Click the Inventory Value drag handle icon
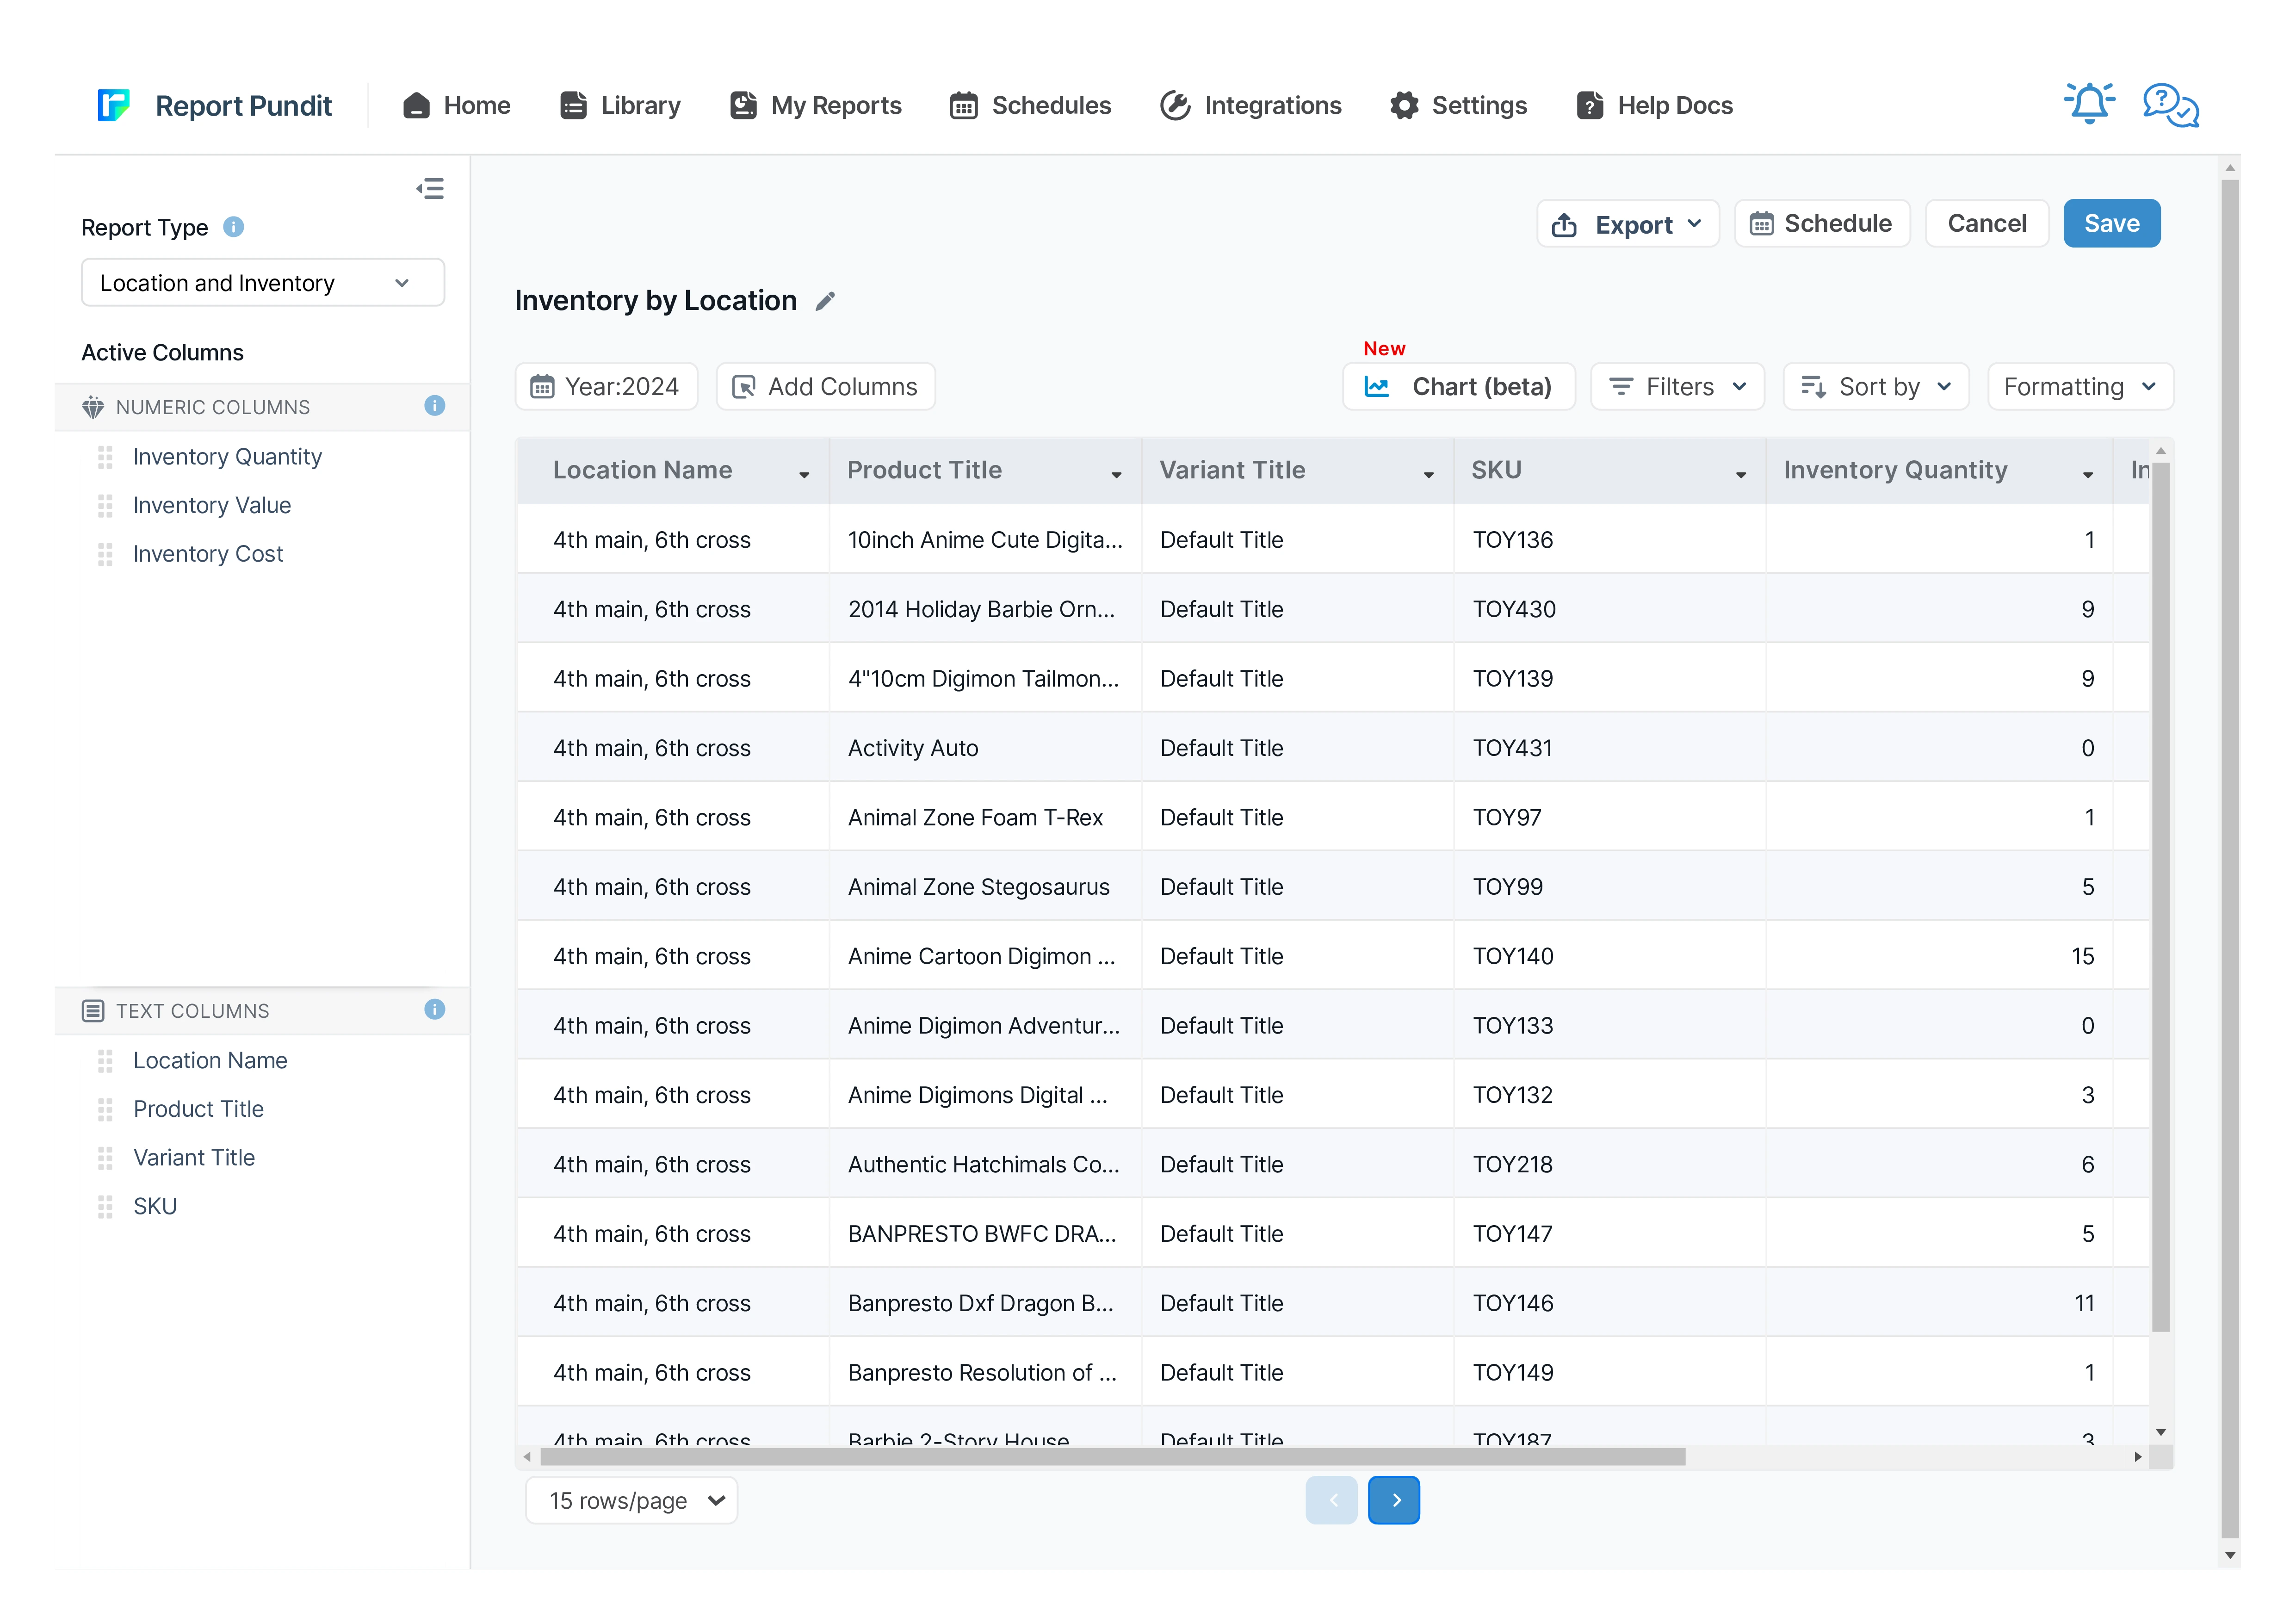 pos(105,506)
